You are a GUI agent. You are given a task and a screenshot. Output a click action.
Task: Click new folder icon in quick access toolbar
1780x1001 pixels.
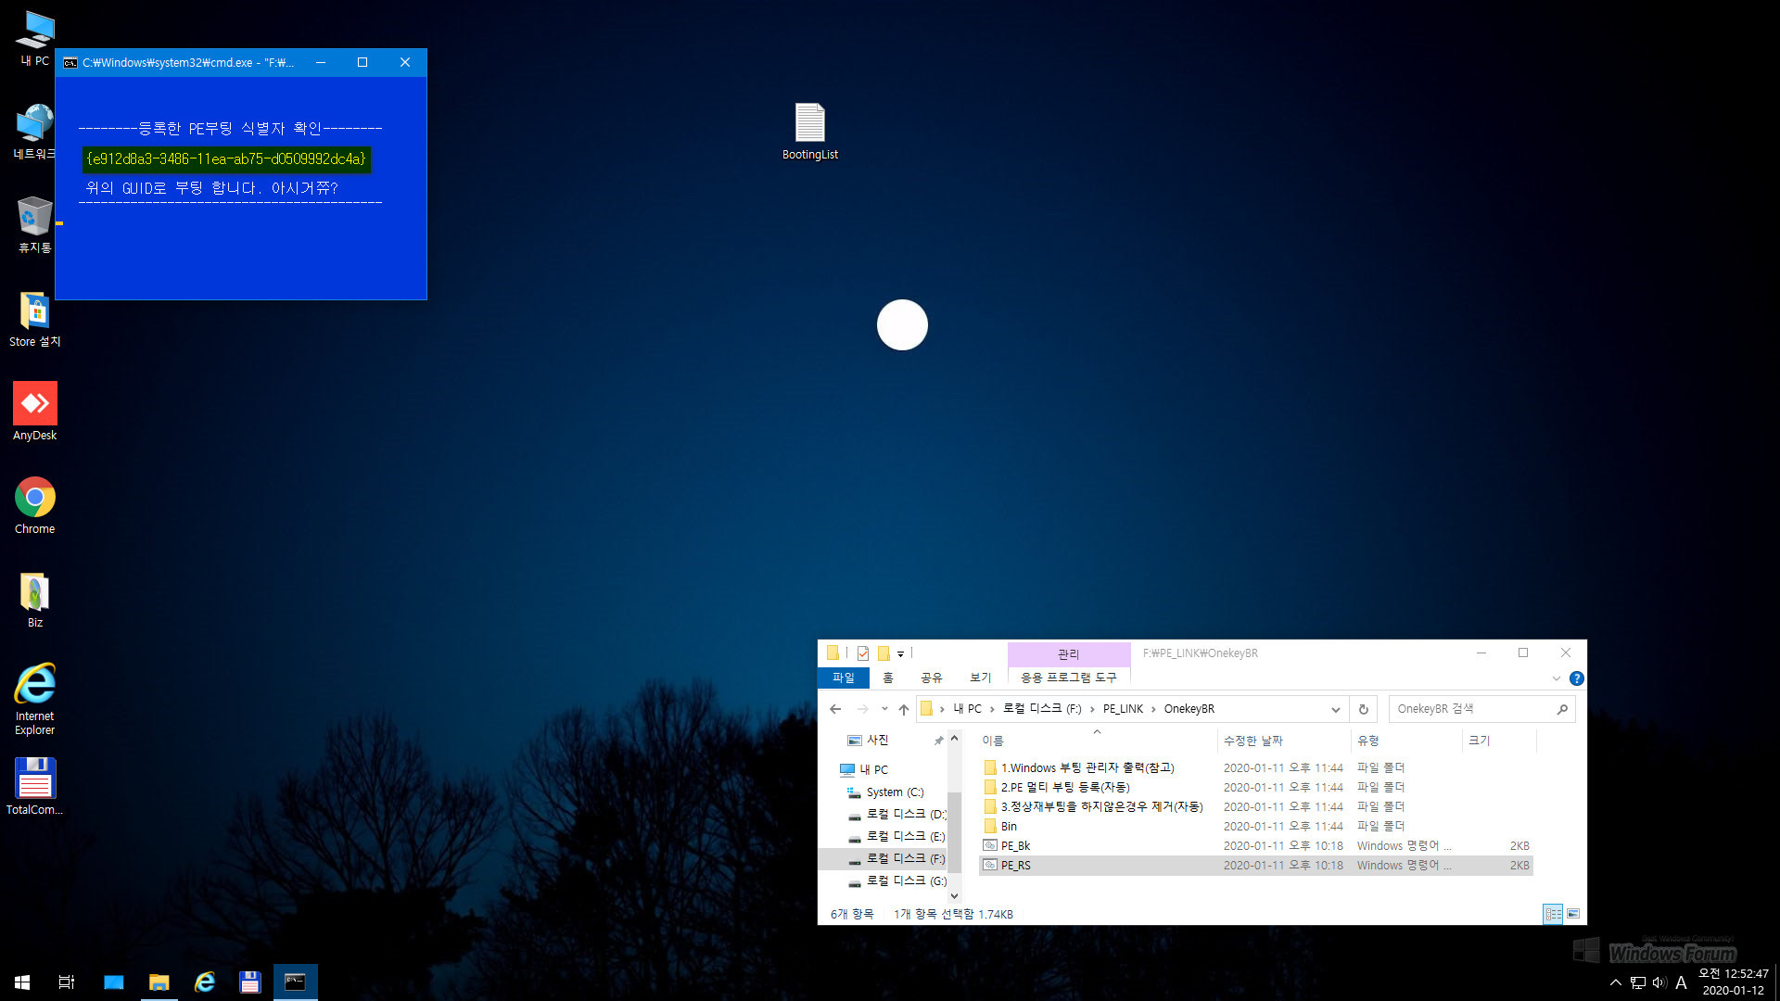coord(884,653)
